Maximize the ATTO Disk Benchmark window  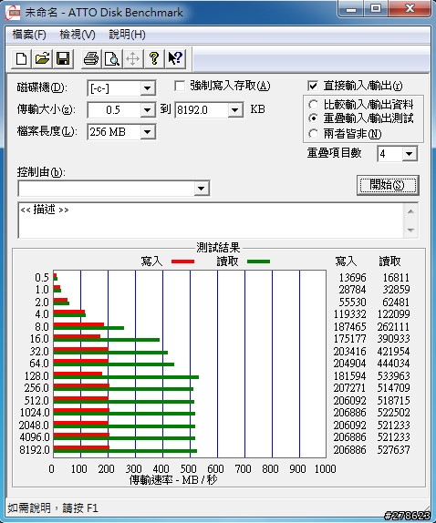(376, 9)
